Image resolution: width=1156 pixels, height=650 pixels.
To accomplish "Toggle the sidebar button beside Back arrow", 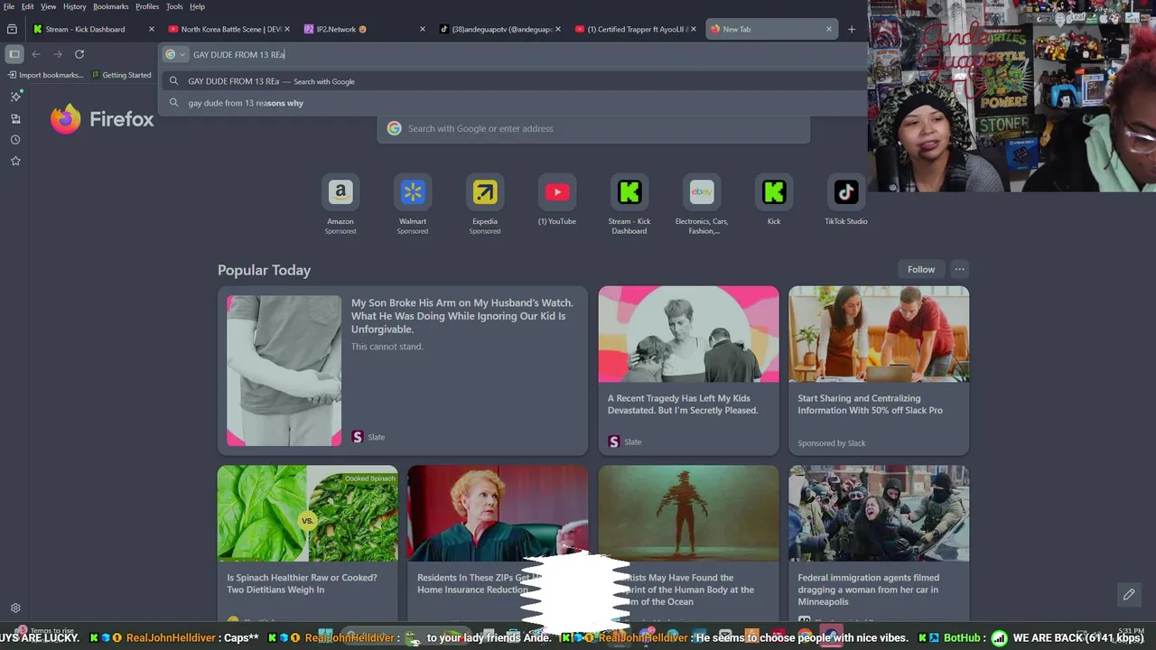I will (x=14, y=54).
